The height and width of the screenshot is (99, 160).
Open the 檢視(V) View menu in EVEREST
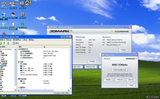point(2,40)
